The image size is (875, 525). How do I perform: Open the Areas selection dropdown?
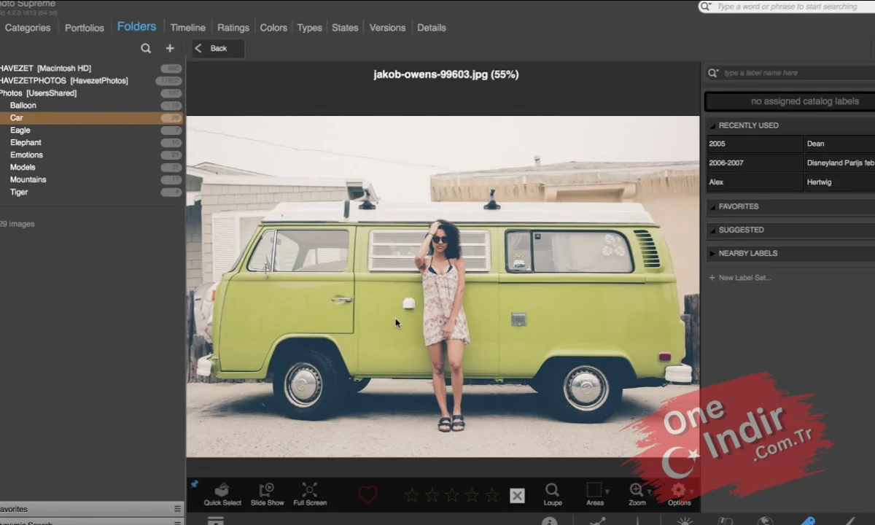click(596, 494)
